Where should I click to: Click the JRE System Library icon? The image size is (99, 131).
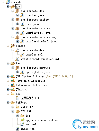tap(13, 76)
